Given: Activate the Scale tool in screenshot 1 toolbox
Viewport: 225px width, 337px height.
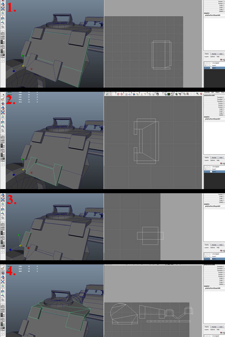Looking at the screenshot, I should click(3, 9).
